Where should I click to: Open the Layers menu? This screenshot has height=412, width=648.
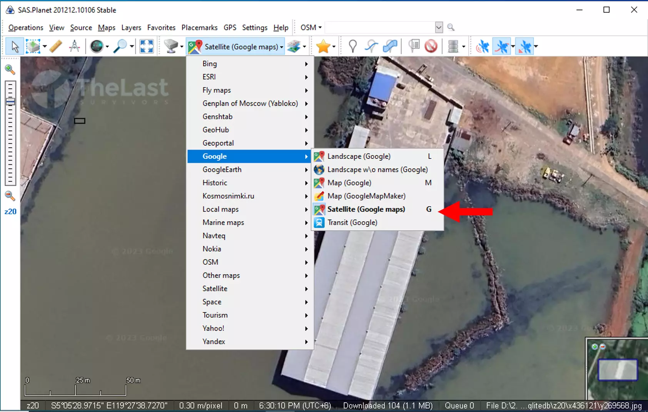point(131,28)
